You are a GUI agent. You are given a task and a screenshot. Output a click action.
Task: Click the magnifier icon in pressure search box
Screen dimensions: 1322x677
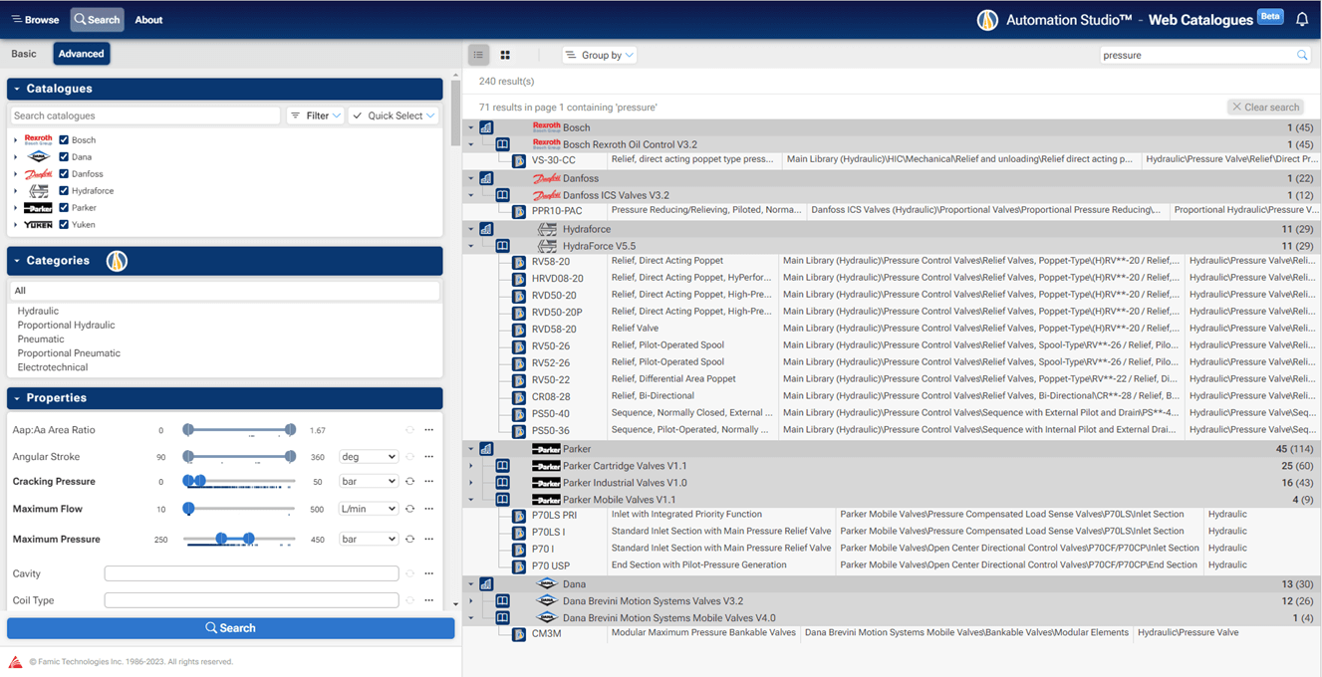click(x=1302, y=55)
